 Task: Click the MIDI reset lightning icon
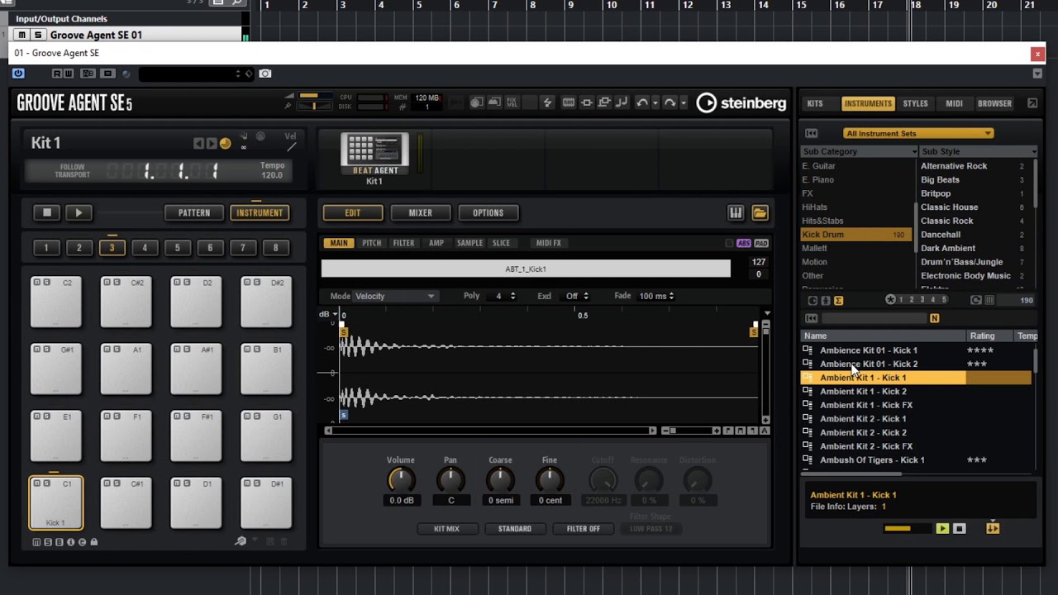coord(547,102)
